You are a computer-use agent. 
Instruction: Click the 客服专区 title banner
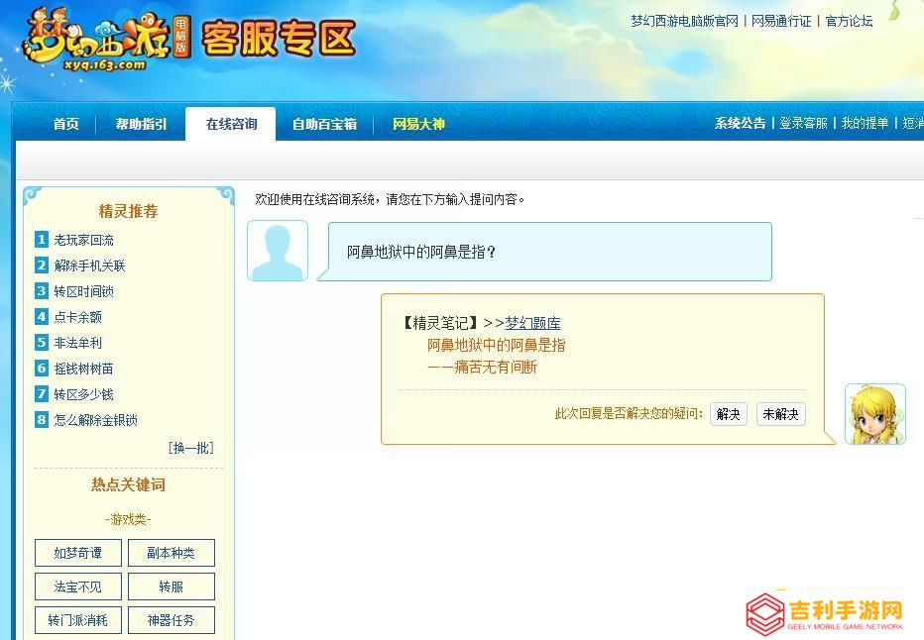[279, 39]
